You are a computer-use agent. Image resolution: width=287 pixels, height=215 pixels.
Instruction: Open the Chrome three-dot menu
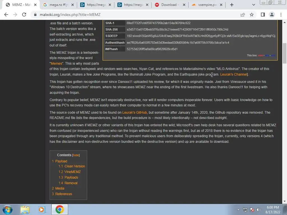[281, 15]
